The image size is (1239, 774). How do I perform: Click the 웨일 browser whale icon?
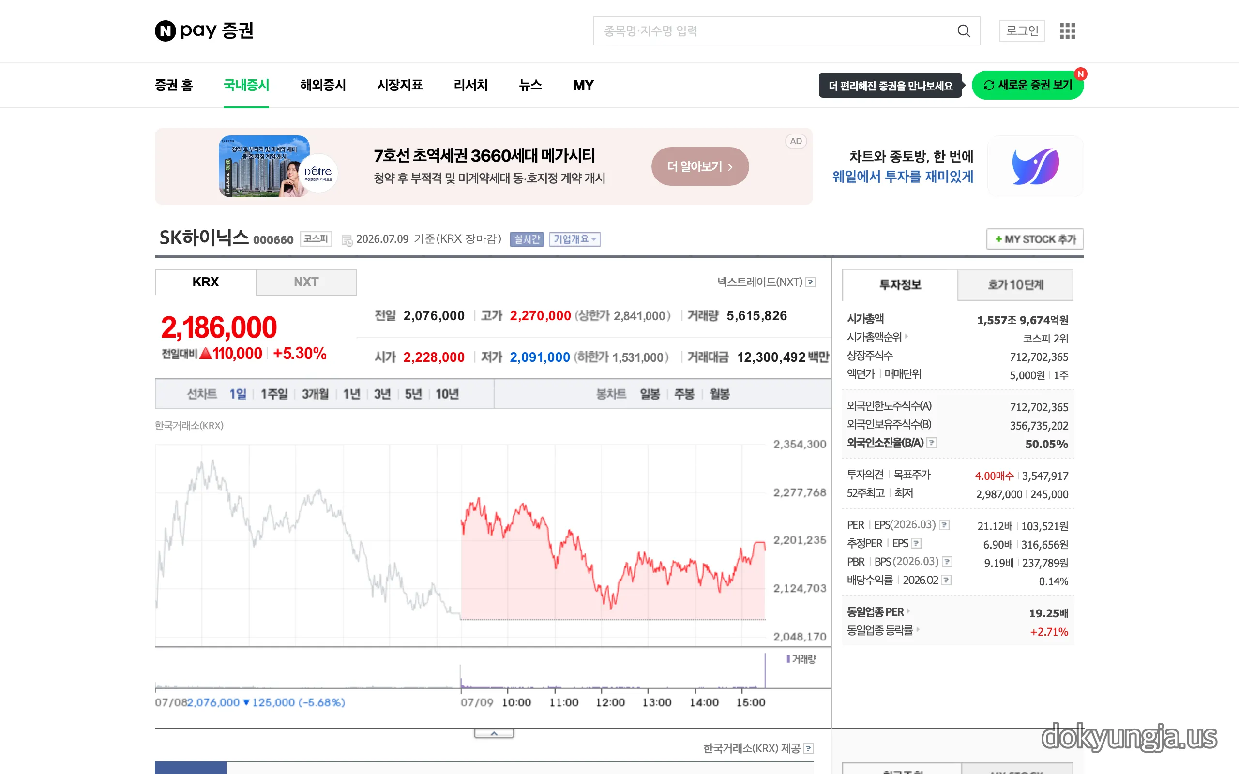coord(1035,166)
